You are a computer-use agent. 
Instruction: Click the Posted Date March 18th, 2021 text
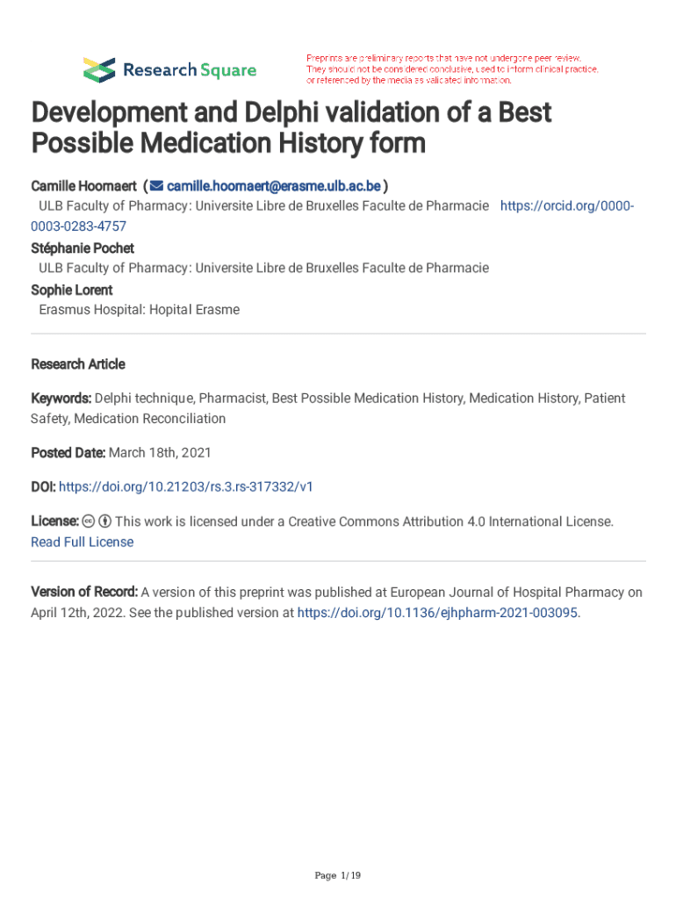(121, 452)
